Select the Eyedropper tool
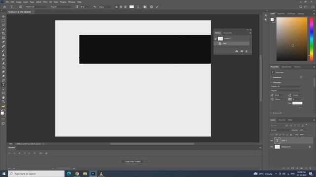The image size is (316, 177). (x=3, y=42)
